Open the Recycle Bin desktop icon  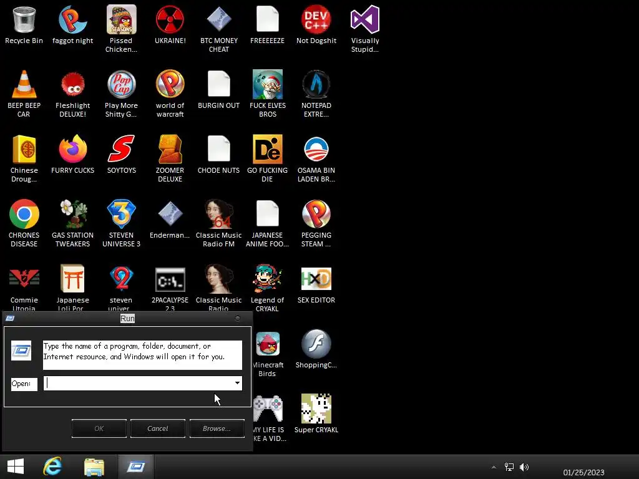point(24,19)
